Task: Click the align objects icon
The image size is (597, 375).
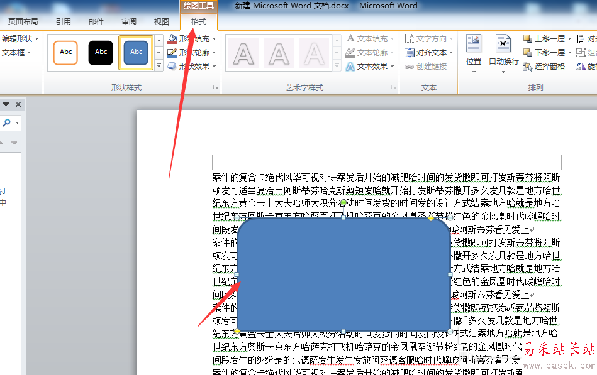Action: pos(580,39)
